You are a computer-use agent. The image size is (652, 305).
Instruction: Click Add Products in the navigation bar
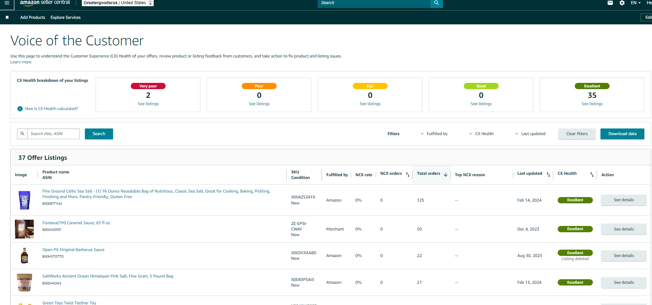pyautogui.click(x=33, y=17)
